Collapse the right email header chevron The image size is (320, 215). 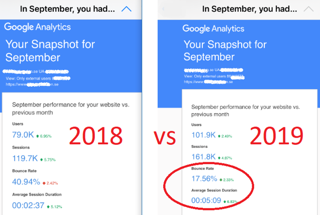coord(308,9)
